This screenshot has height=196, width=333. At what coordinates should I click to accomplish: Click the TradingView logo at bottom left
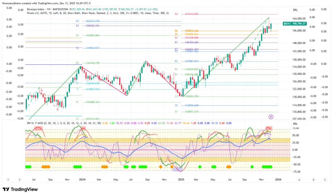(20, 189)
